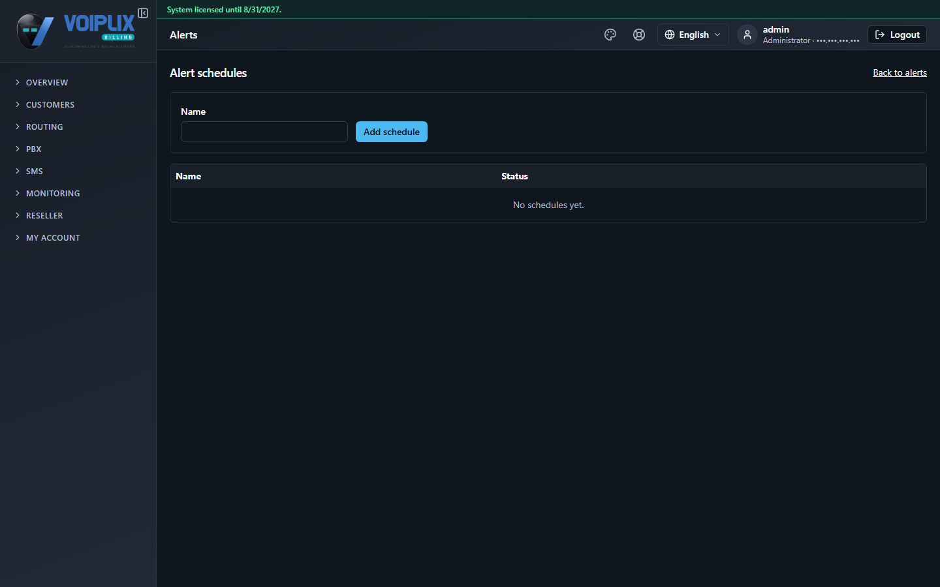Open the English language dropdown
The image size is (940, 587).
pos(693,35)
